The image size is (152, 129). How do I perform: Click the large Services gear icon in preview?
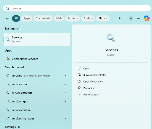tap(111, 38)
